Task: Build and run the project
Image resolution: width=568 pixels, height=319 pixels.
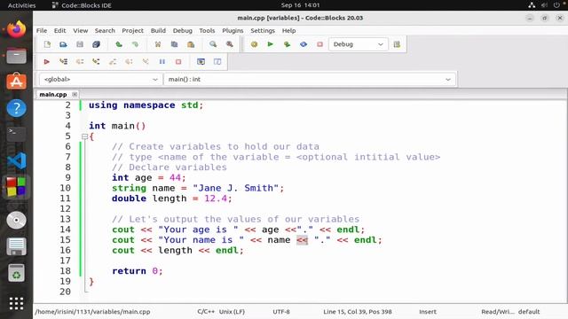Action: pyautogui.click(x=287, y=44)
